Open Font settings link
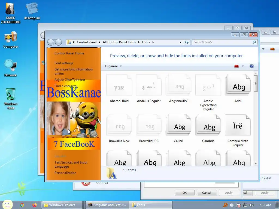The width and height of the screenshot is (279, 209). [64, 63]
